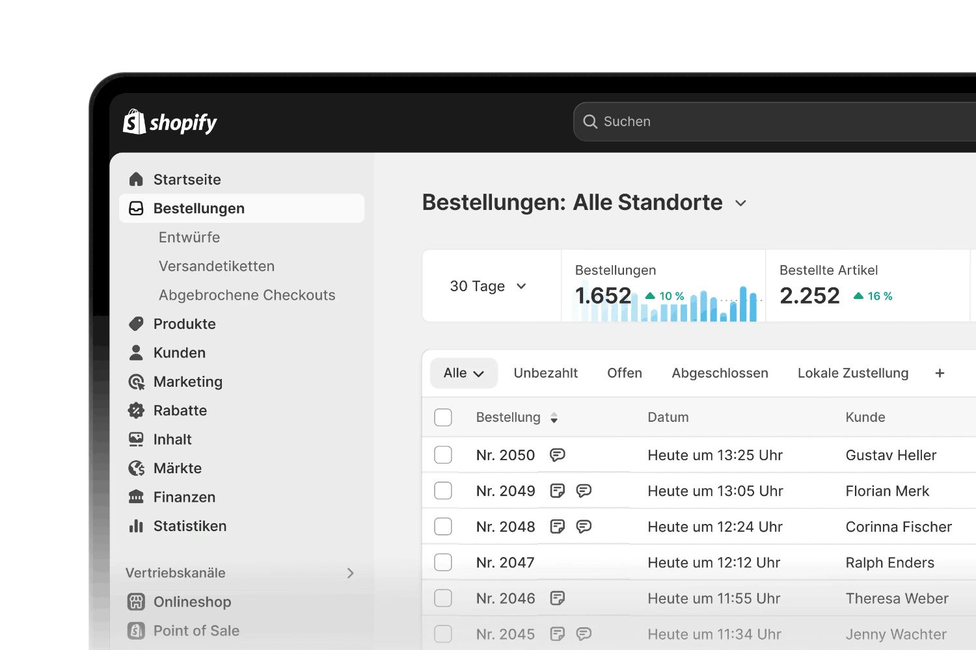Image resolution: width=976 pixels, height=650 pixels.
Task: Open Rabatte via the discount badge icon
Action: tap(136, 411)
